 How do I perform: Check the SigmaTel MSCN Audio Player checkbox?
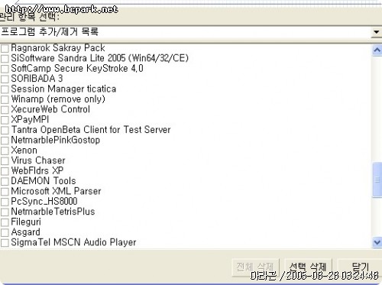tap(5, 242)
